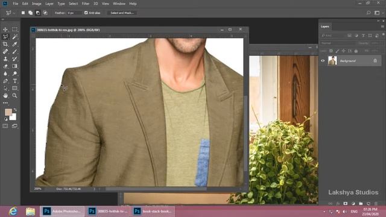Collapse the right panel dock to icons
The height and width of the screenshot is (217, 386).
click(x=379, y=21)
